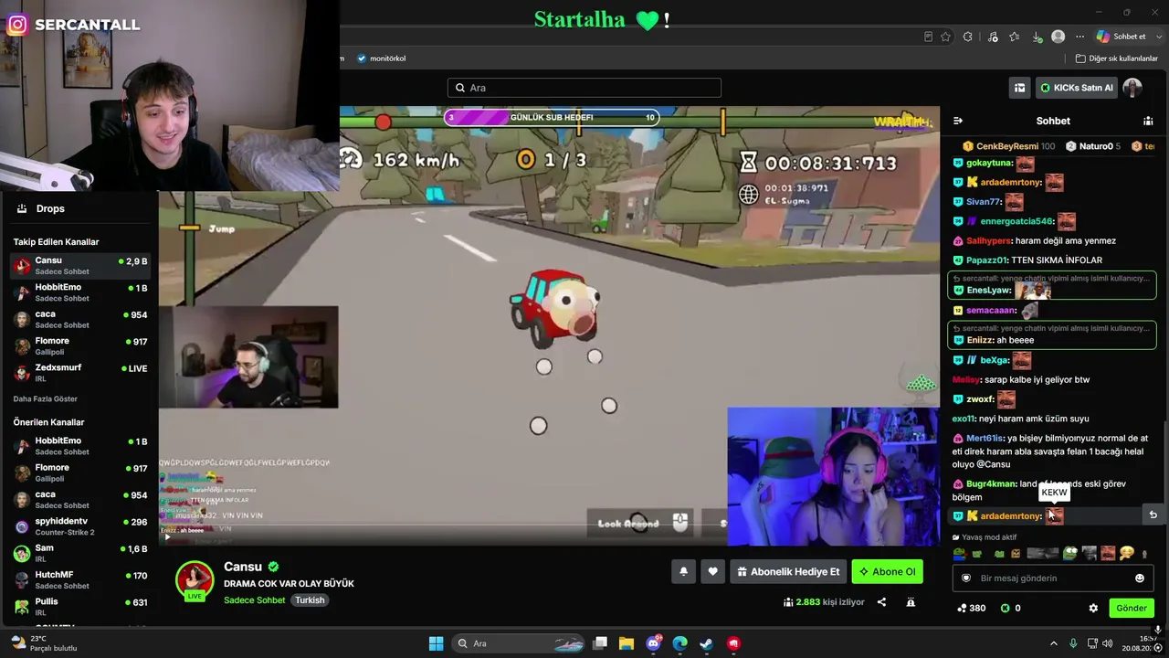Click the Kick channel points balance 380
Screen dimensions: 1169x658
(971, 608)
